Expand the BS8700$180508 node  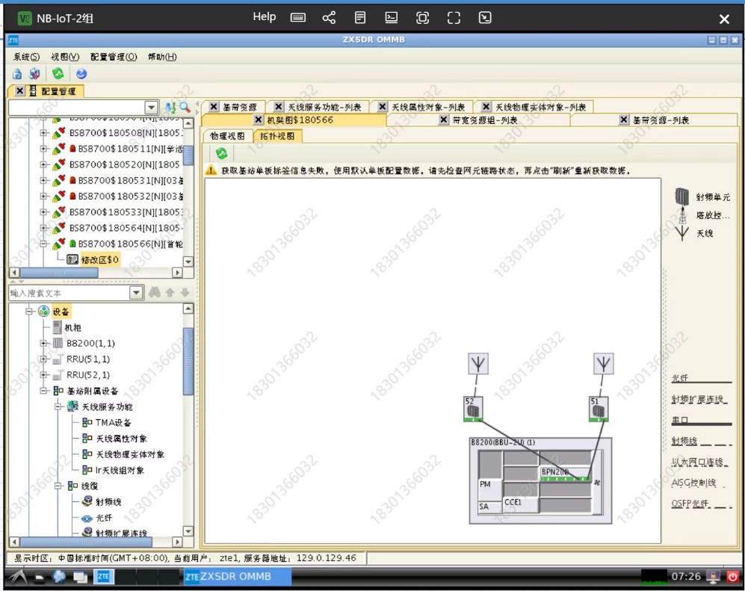[x=43, y=133]
